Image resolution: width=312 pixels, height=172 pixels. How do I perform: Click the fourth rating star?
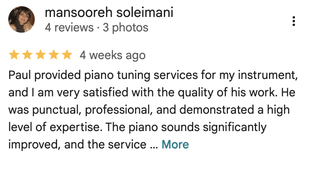(53, 55)
